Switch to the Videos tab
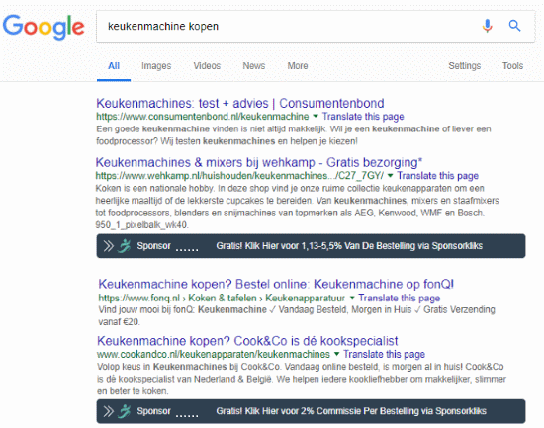The width and height of the screenshot is (544, 428). [x=207, y=66]
